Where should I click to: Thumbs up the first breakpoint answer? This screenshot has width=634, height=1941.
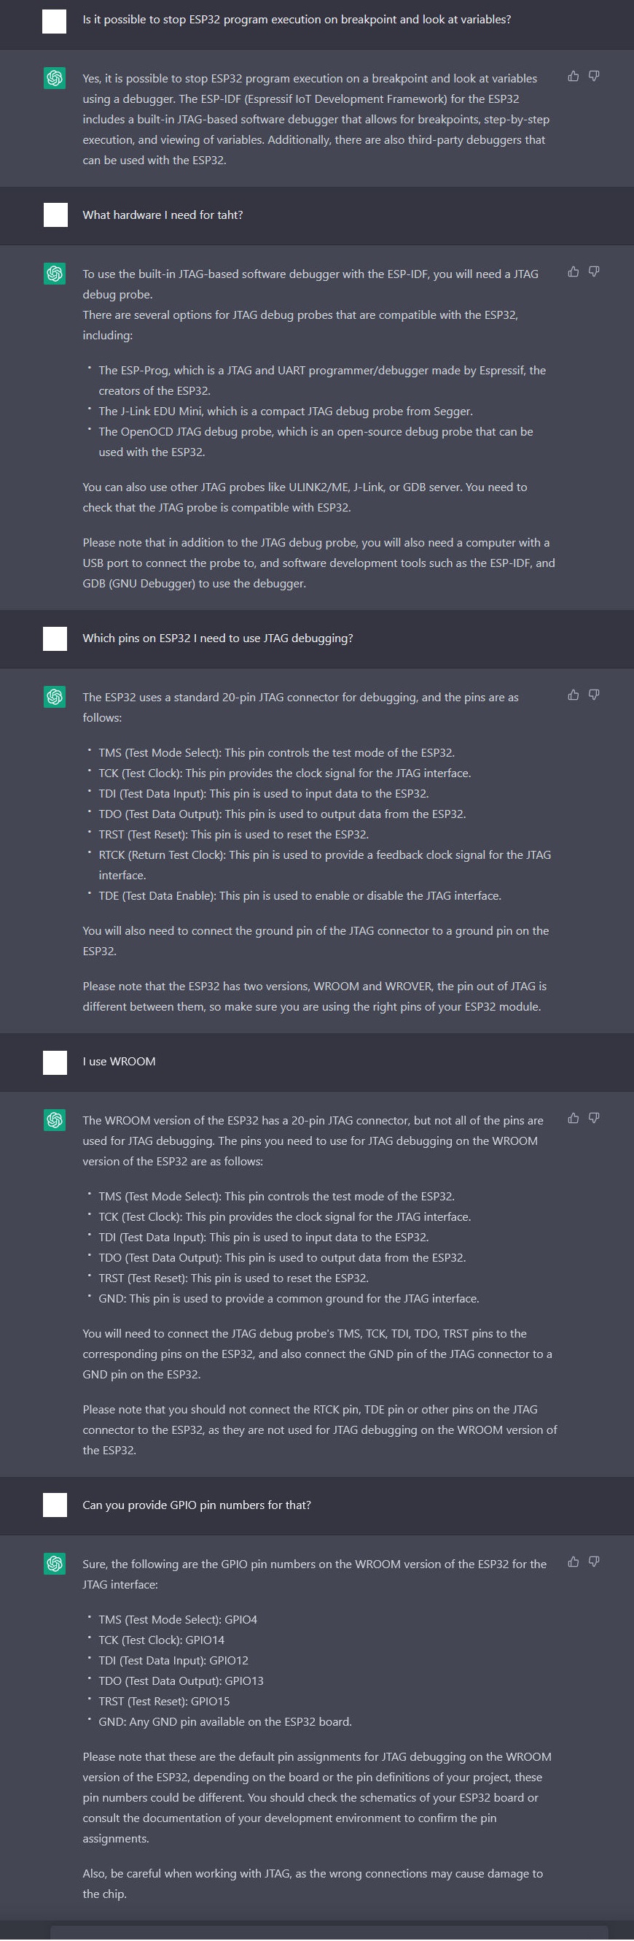click(x=573, y=76)
